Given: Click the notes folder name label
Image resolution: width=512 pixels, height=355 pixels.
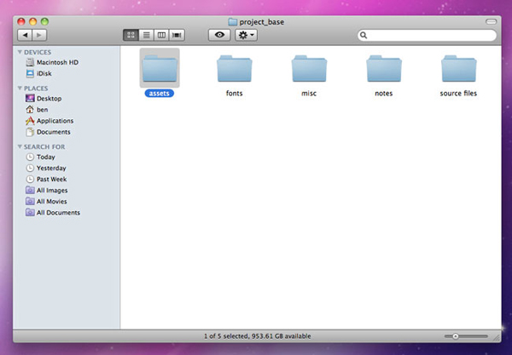Looking at the screenshot, I should coord(384,94).
